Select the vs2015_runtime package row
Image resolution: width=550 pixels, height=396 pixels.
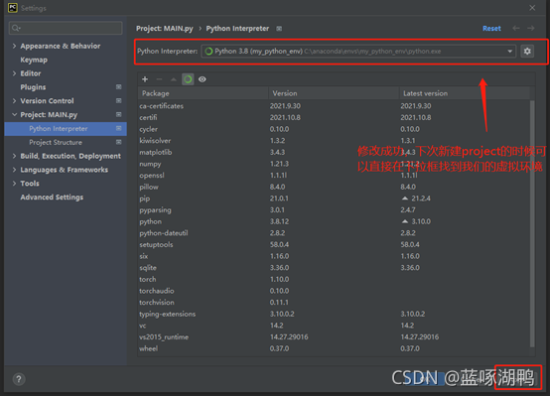coord(334,337)
